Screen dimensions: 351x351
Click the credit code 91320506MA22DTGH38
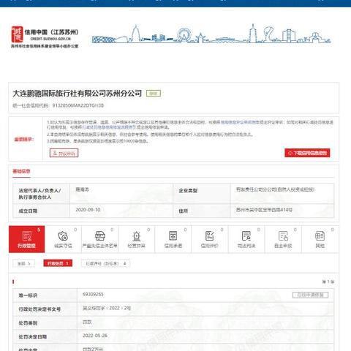coord(78,105)
